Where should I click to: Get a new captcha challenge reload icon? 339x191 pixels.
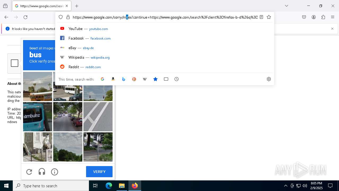pos(29,172)
